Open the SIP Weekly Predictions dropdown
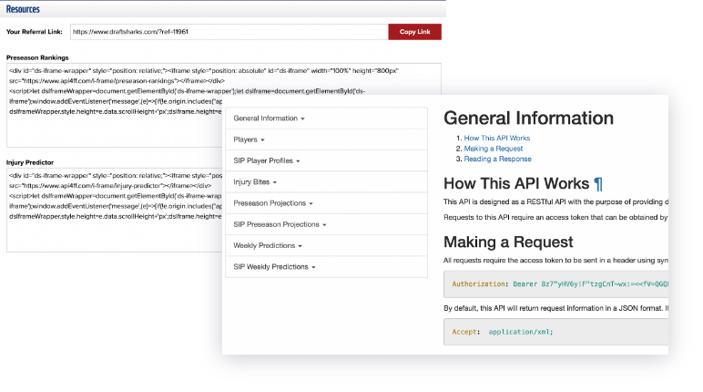Image resolution: width=703 pixels, height=392 pixels. (x=275, y=267)
